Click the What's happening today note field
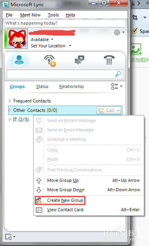 pyautogui.click(x=65, y=23)
